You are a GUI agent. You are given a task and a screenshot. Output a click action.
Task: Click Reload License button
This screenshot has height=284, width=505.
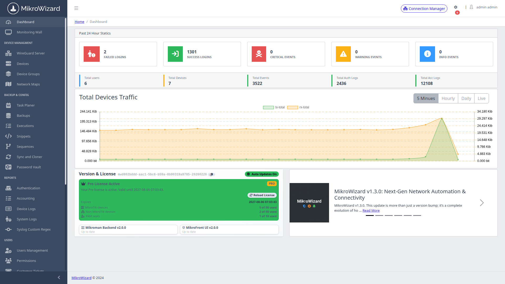[x=262, y=195]
